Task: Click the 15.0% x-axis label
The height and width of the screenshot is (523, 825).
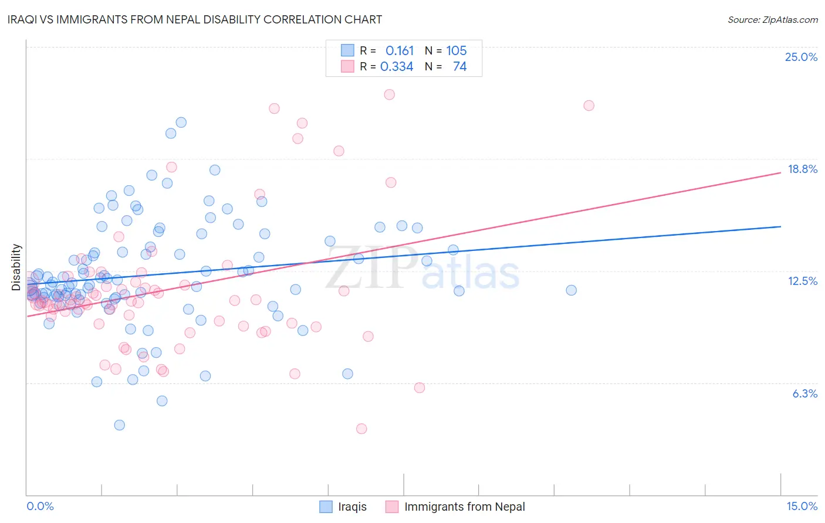Action: (802, 506)
